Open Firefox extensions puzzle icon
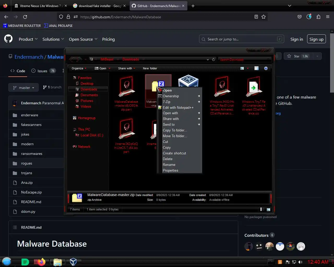Viewport: 334px width, 267px height. coord(318,17)
